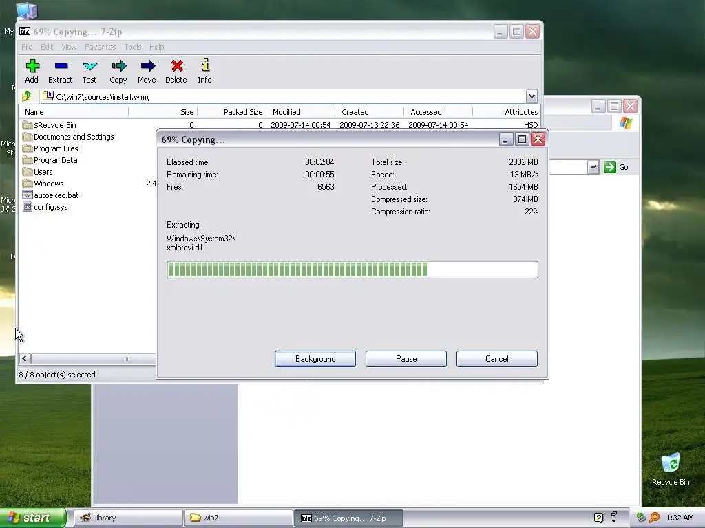Image resolution: width=705 pixels, height=528 pixels.
Task: Click the '8 / 8 object(s) selected' status
Action: click(57, 375)
